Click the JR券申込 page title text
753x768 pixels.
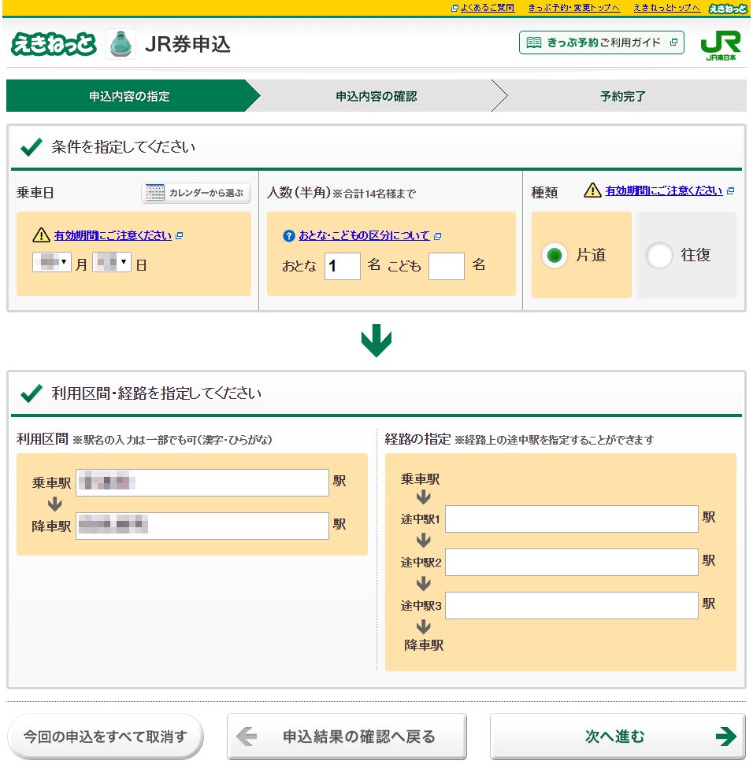pos(187,45)
